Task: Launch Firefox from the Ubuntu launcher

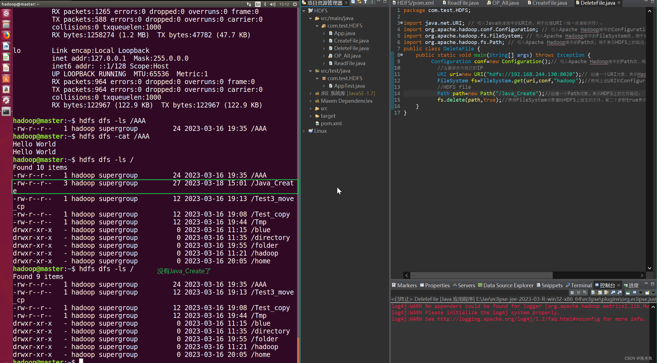Action: coord(6,35)
